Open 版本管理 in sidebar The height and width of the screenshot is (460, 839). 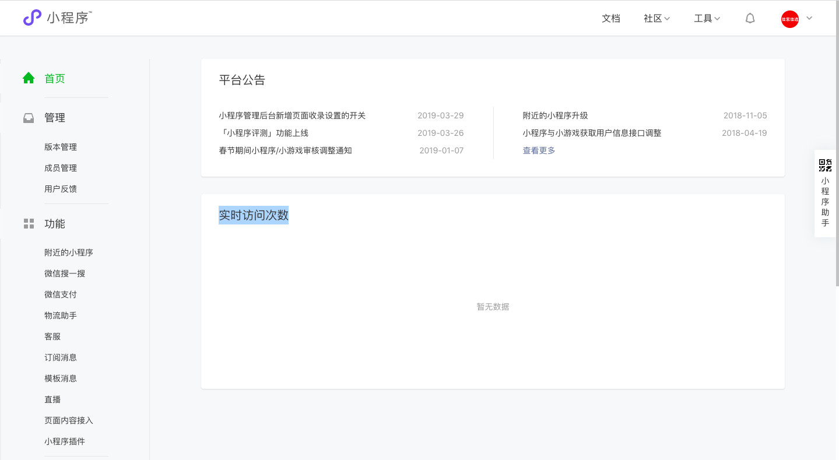tap(61, 147)
